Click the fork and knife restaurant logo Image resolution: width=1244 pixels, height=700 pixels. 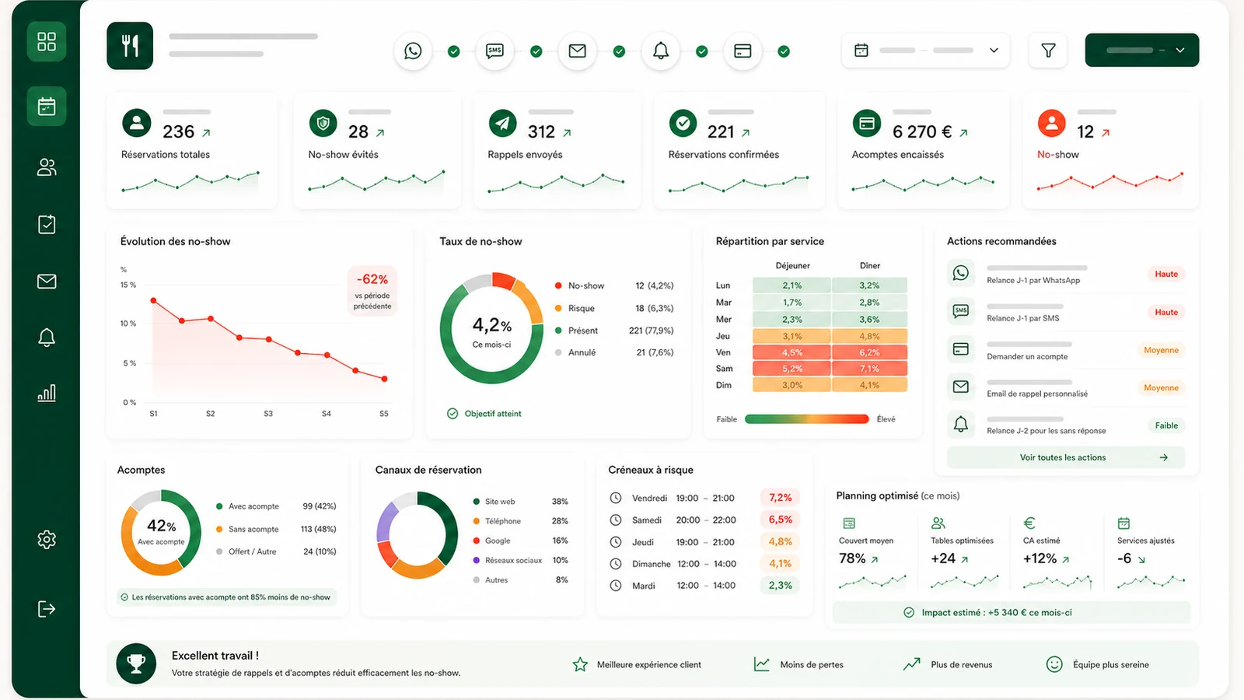point(130,46)
